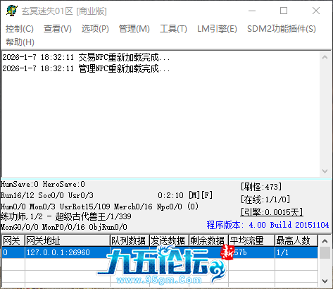Click the application icon in title bar
The width and height of the screenshot is (333, 289).
tap(11, 11)
